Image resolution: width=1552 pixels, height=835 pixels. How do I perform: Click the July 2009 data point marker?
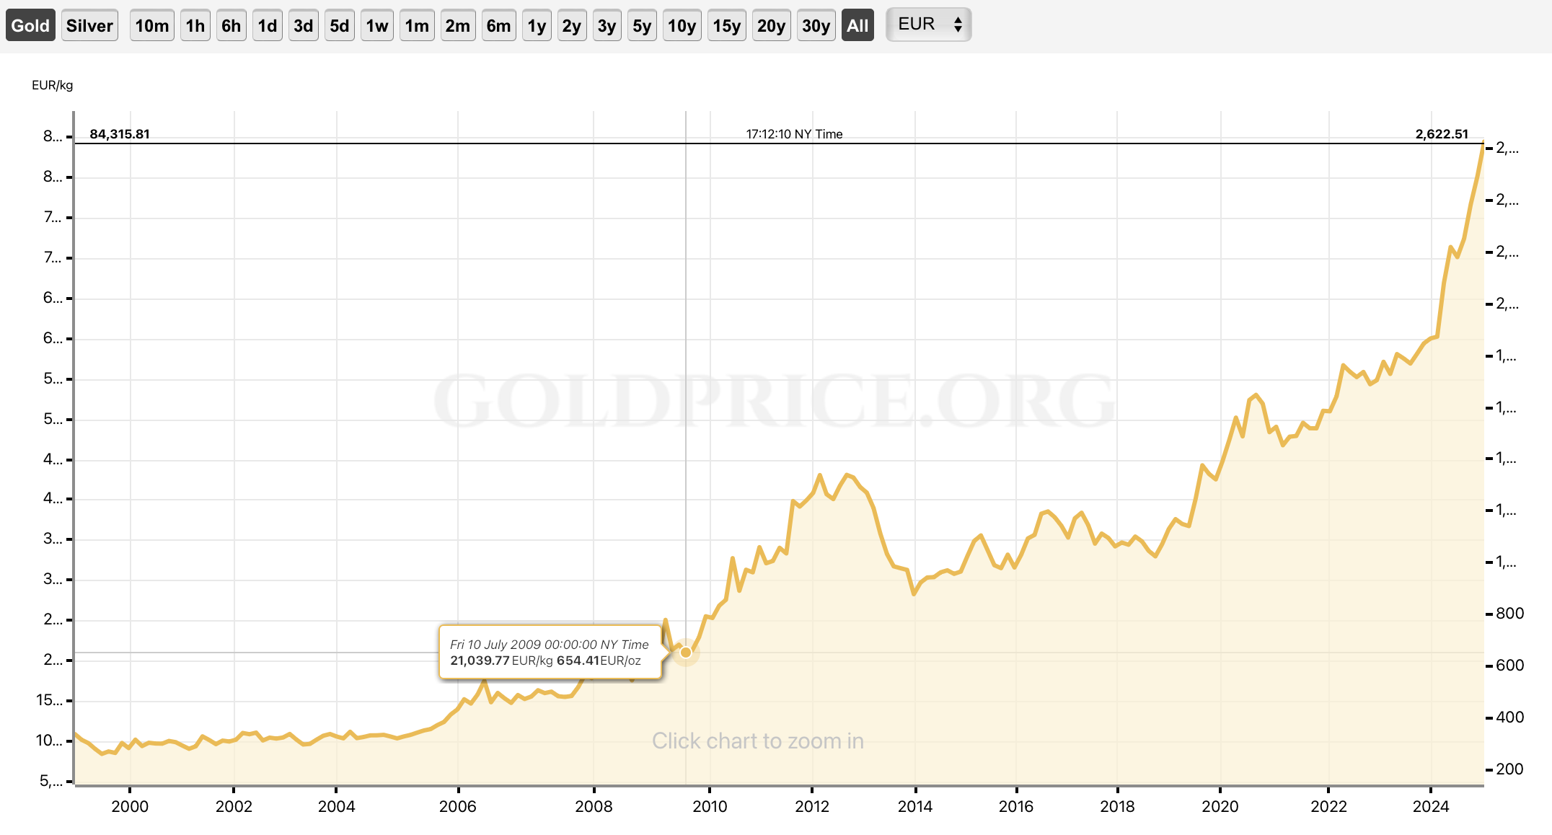(686, 653)
